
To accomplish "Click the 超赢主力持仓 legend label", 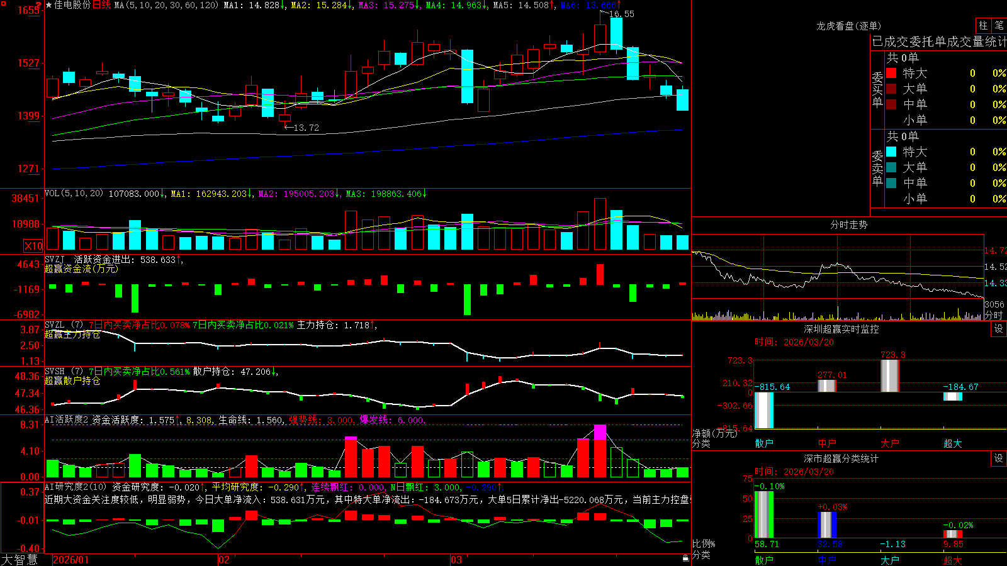I will [72, 335].
